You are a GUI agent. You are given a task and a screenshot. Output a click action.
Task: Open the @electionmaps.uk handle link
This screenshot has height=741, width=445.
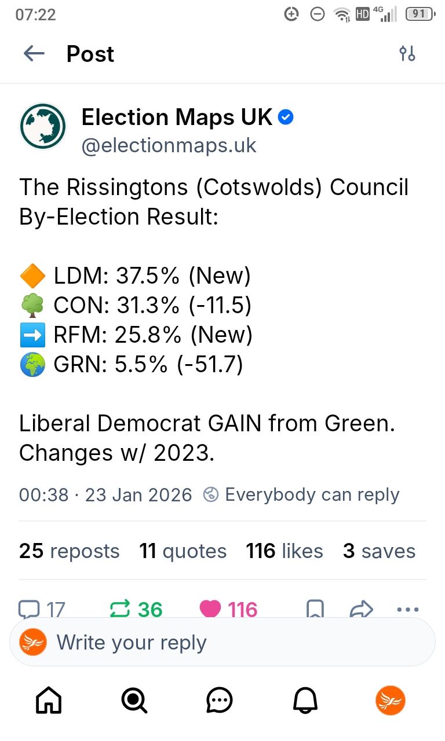169,145
